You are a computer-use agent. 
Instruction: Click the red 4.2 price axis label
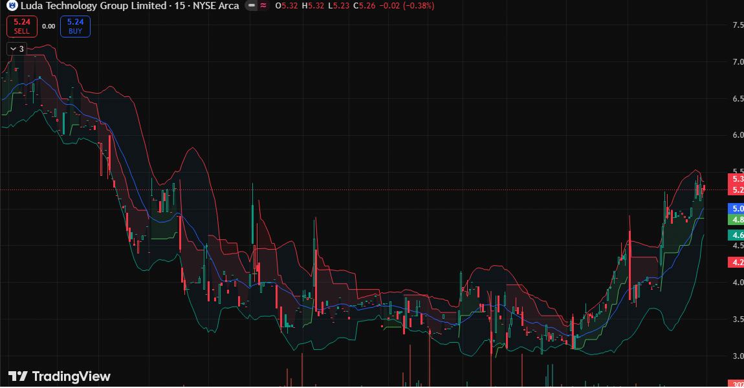(736, 263)
